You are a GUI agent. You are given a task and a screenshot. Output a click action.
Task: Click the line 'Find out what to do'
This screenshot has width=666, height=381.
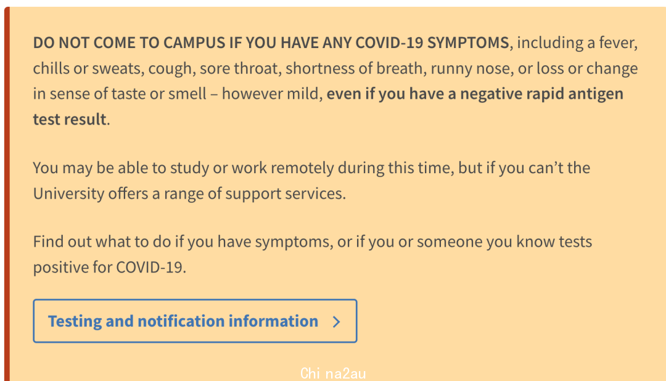pyautogui.click(x=313, y=242)
